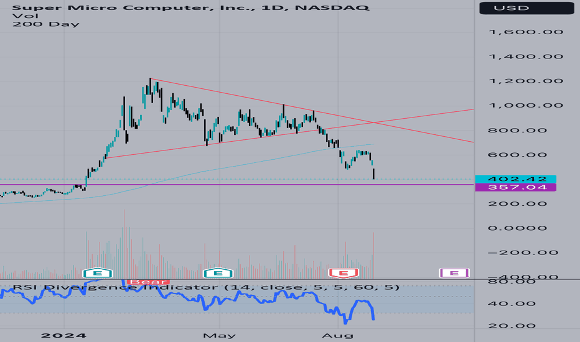Click the 402.42 current price label
Screen dimensions: 580x342
[x=516, y=179]
